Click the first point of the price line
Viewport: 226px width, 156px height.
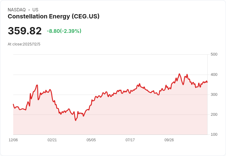[x=13, y=104]
